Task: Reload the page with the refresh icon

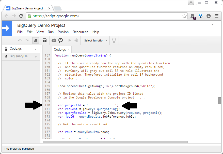Action: [21, 16]
